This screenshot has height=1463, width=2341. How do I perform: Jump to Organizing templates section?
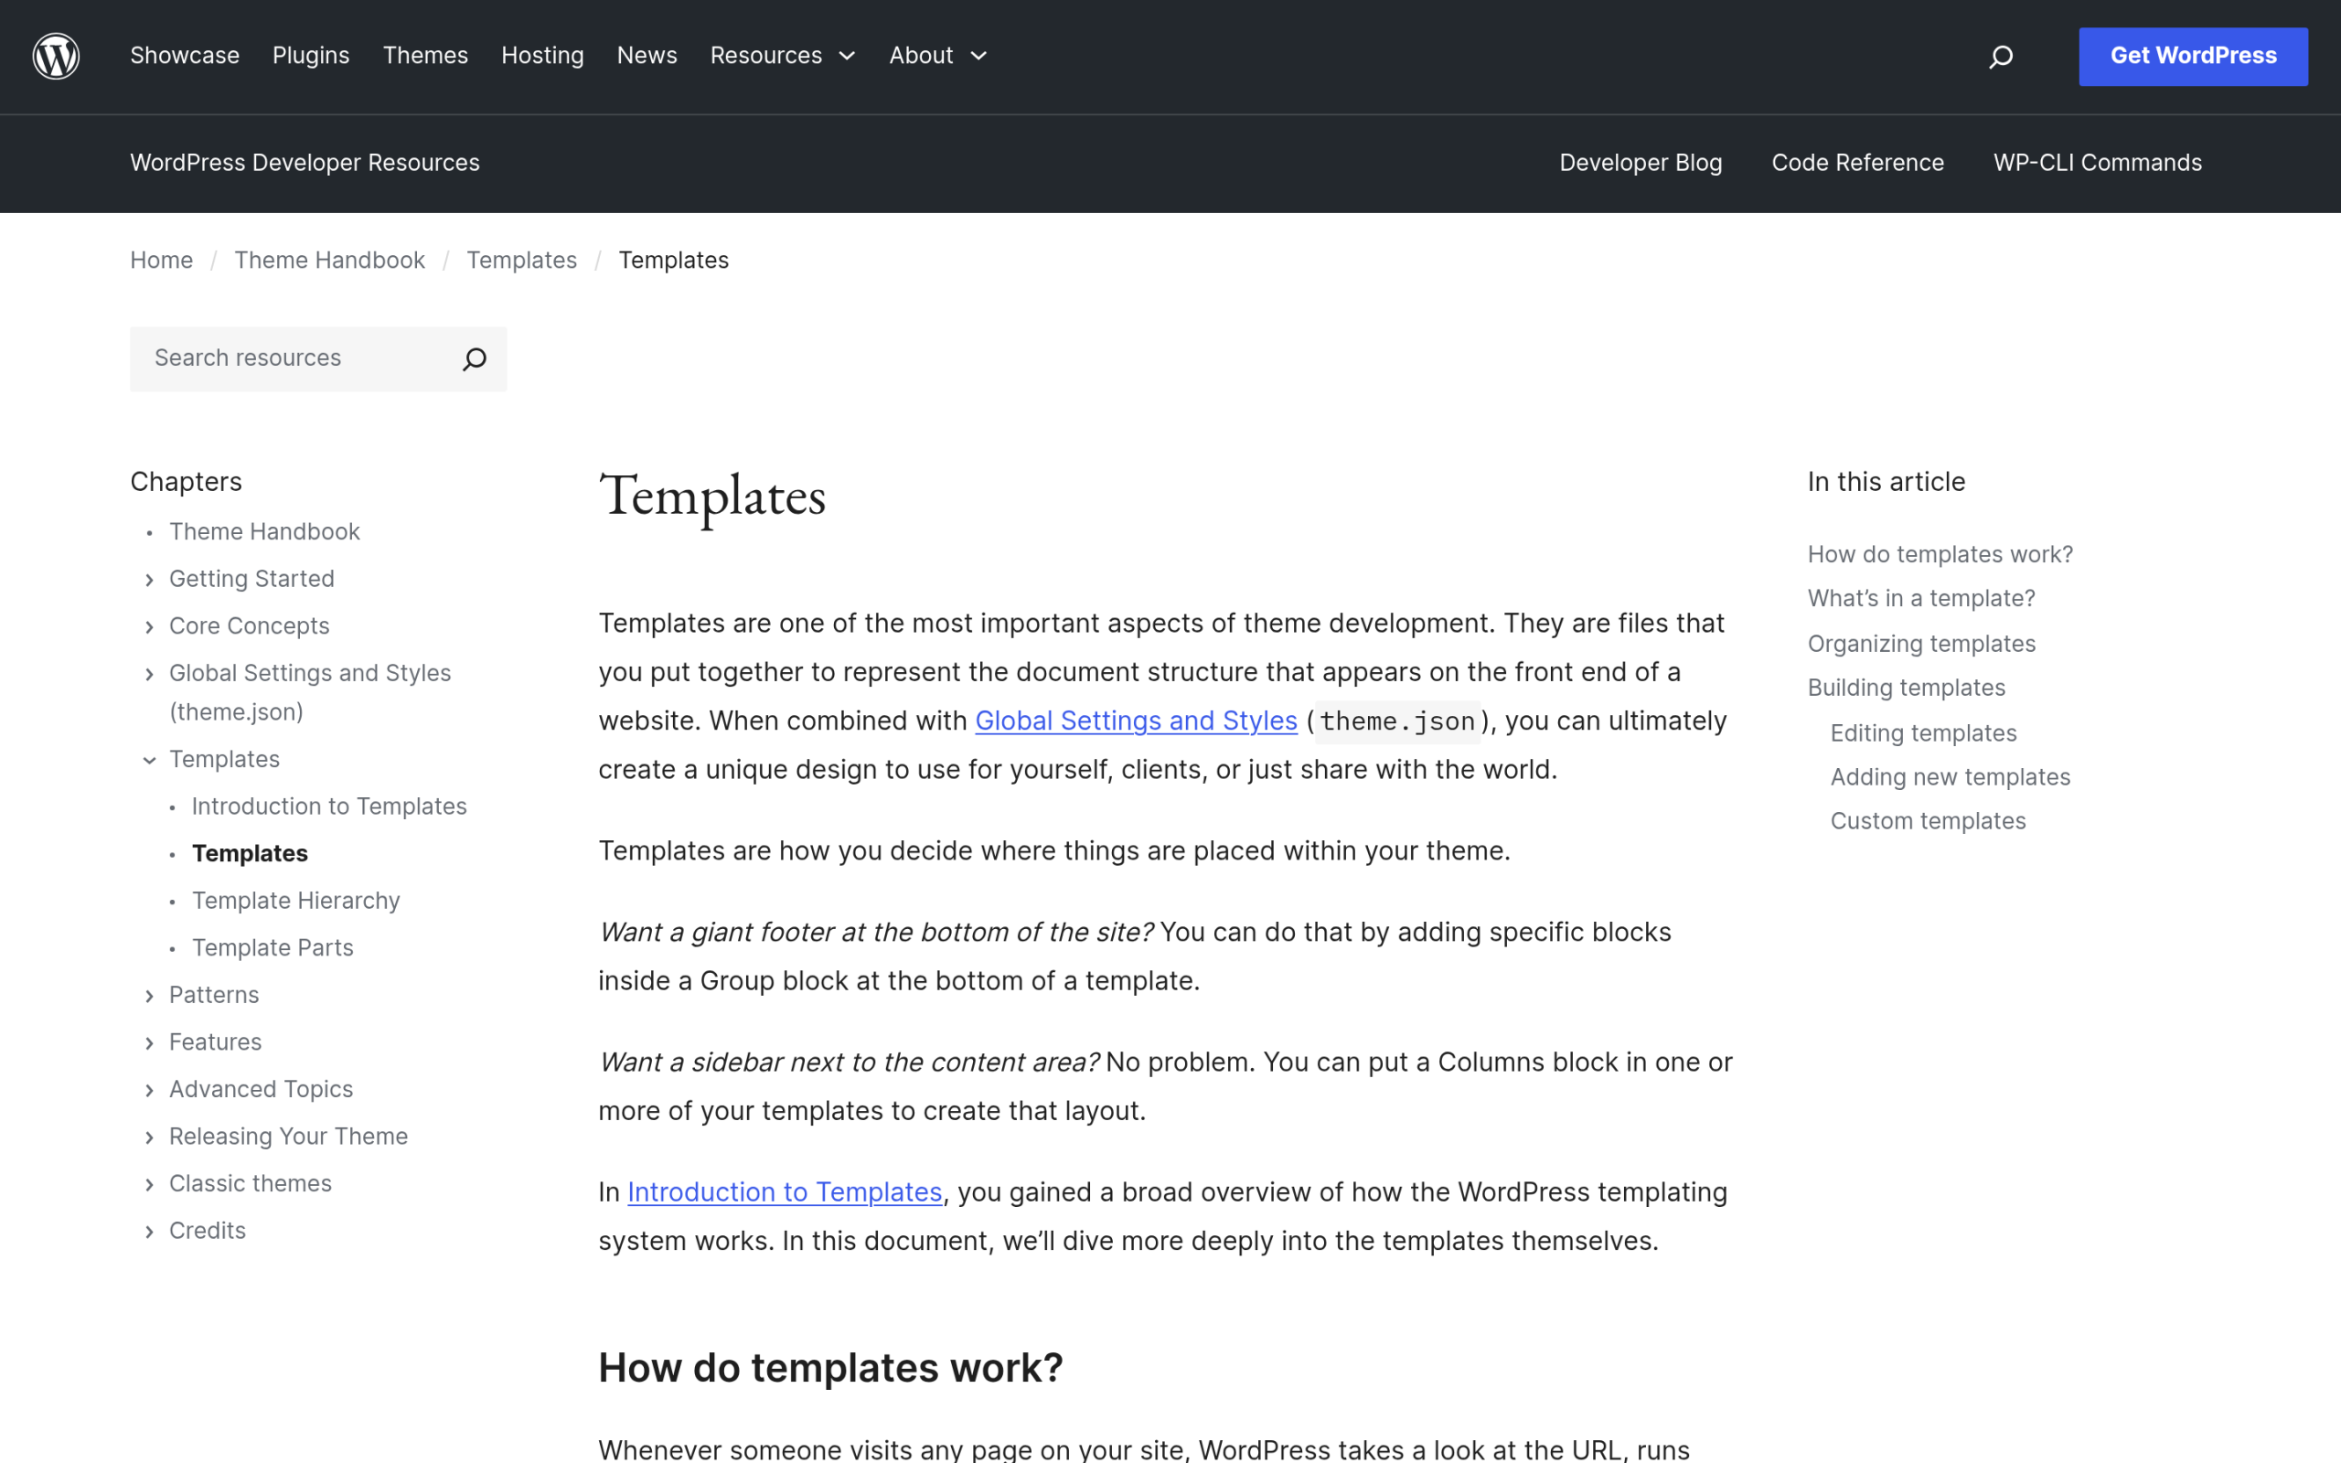coord(1921,645)
